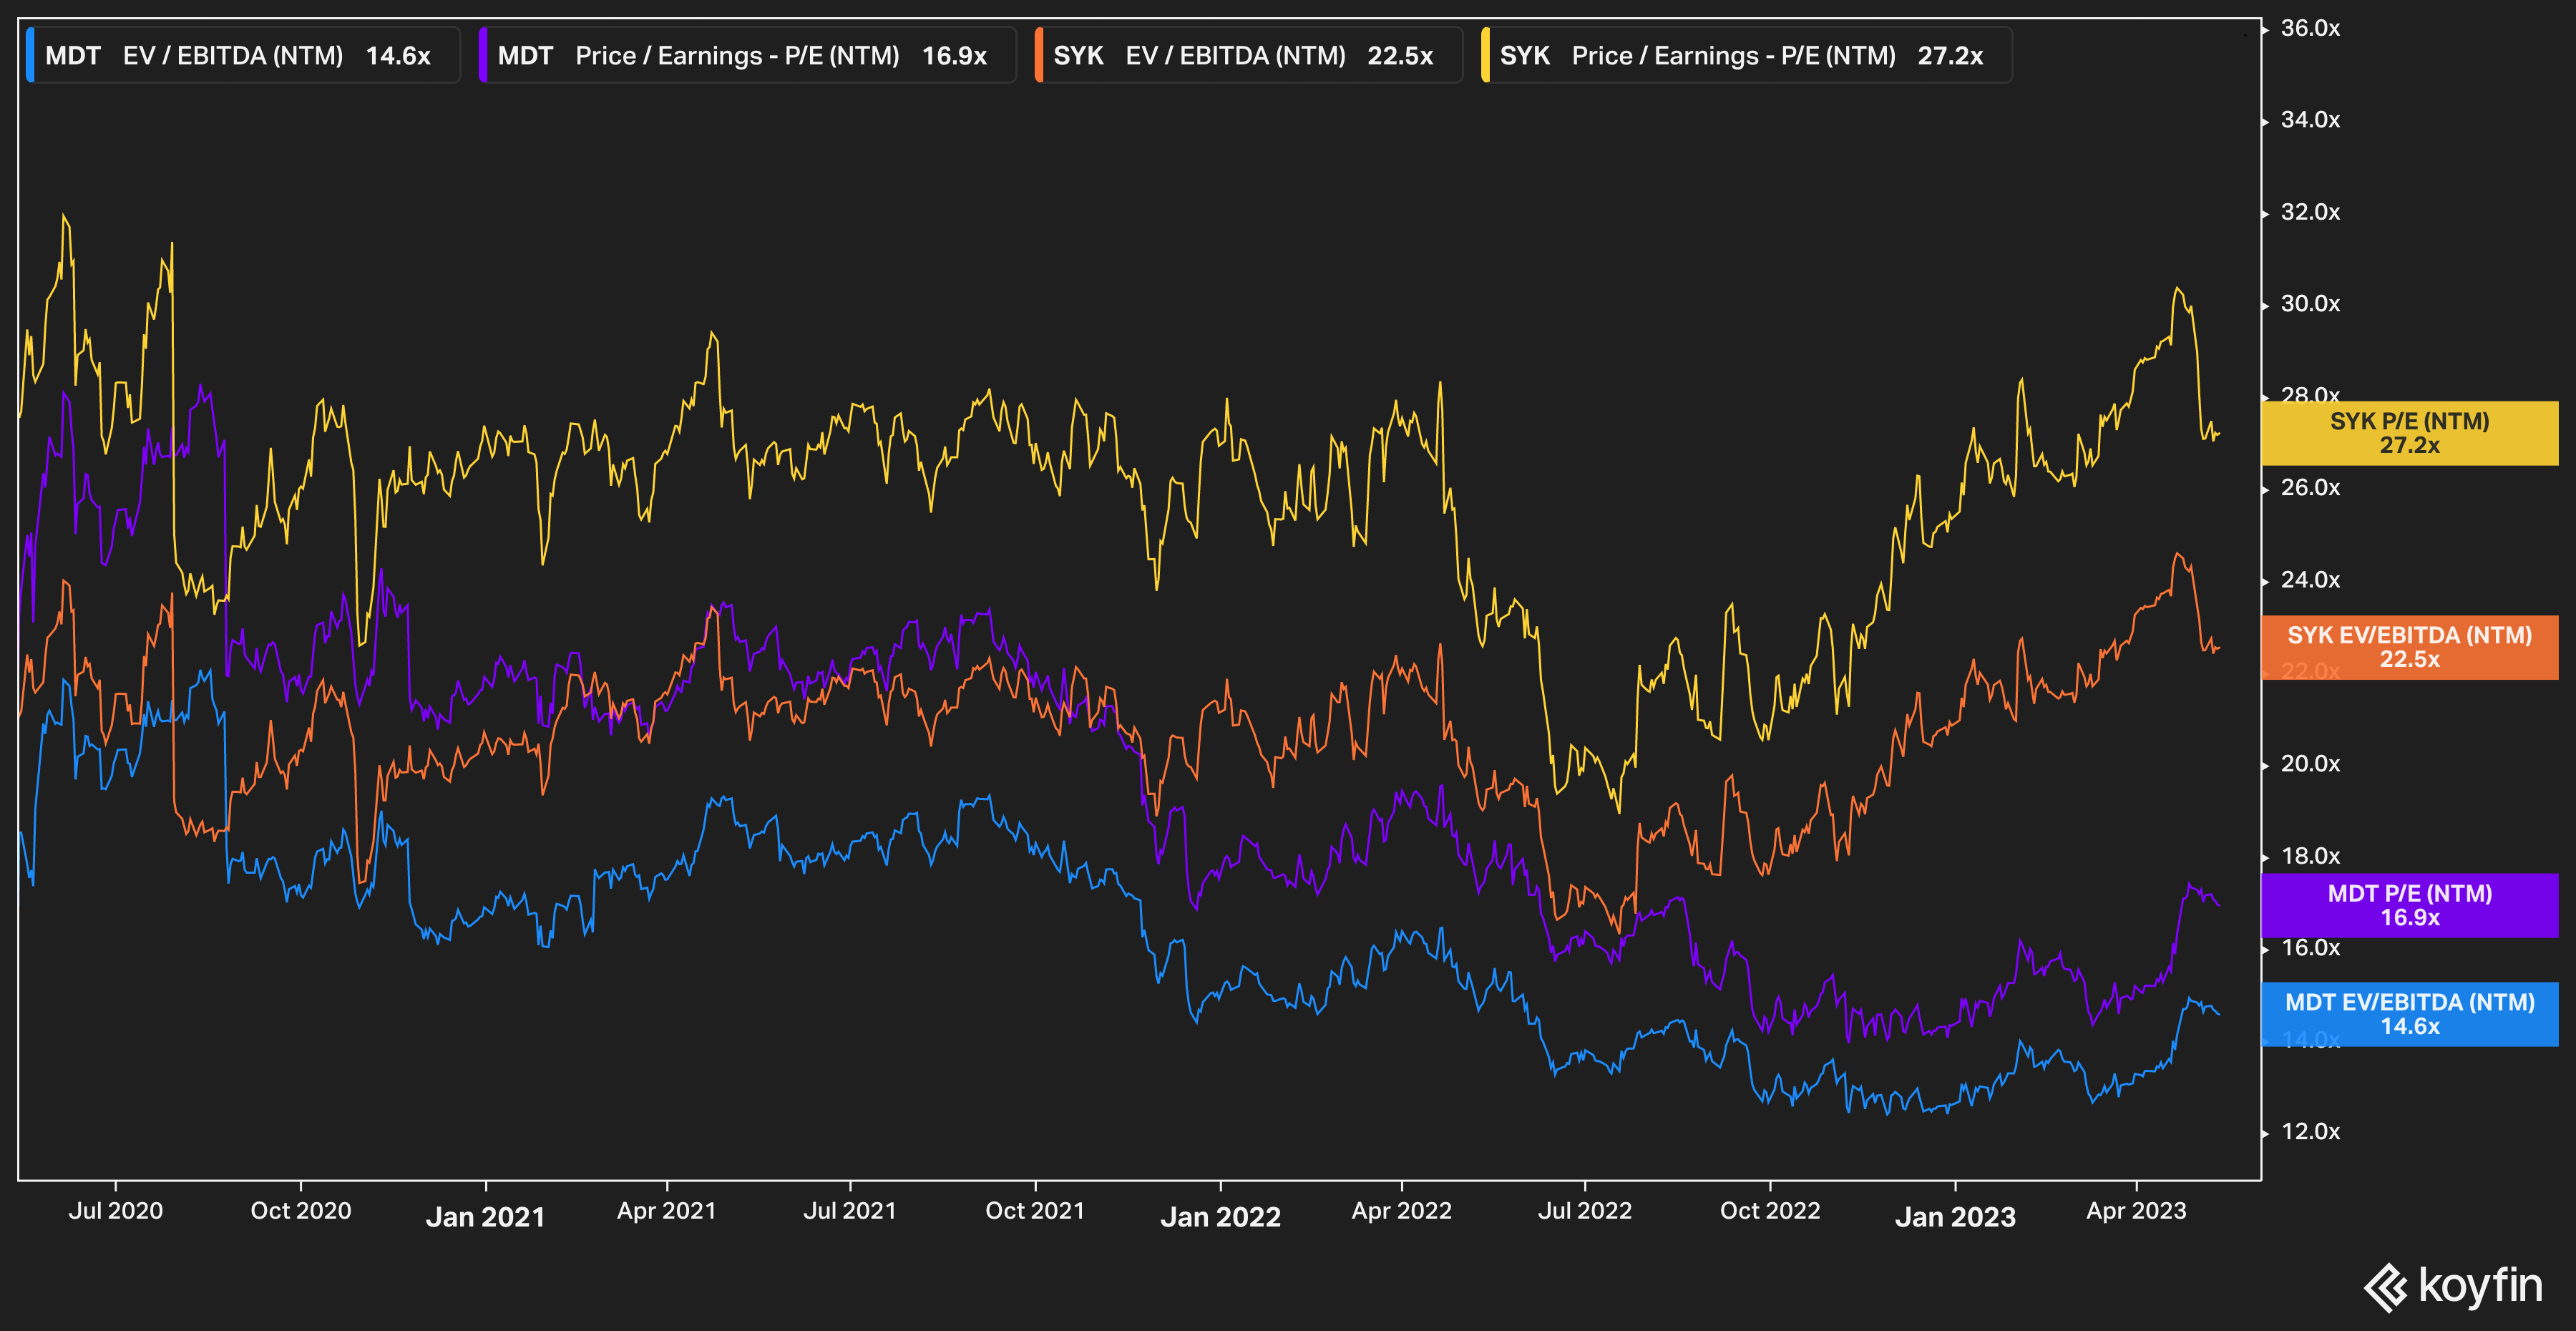Click the '12.0x' y-axis label

(x=2310, y=1132)
